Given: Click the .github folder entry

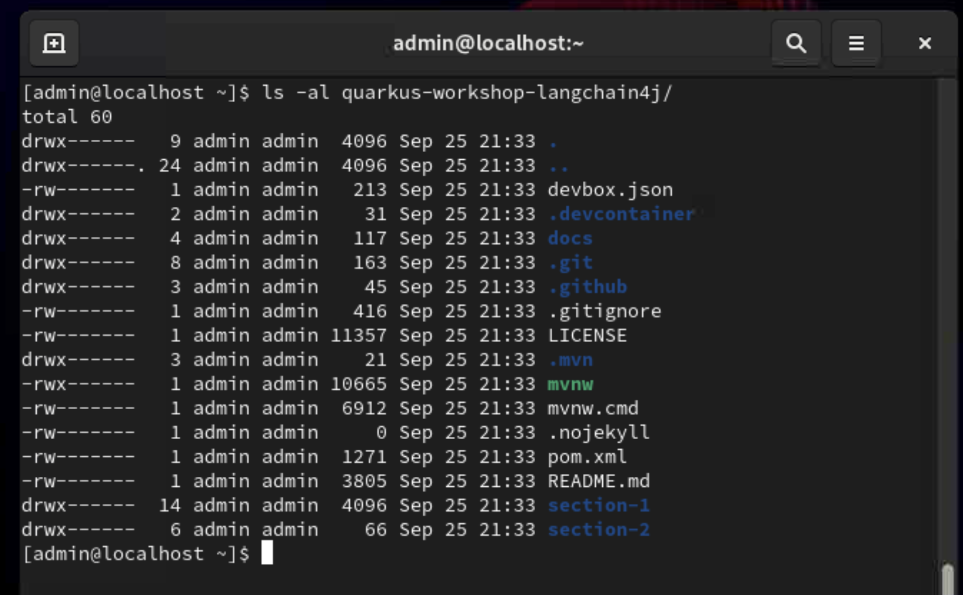Looking at the screenshot, I should click(587, 286).
